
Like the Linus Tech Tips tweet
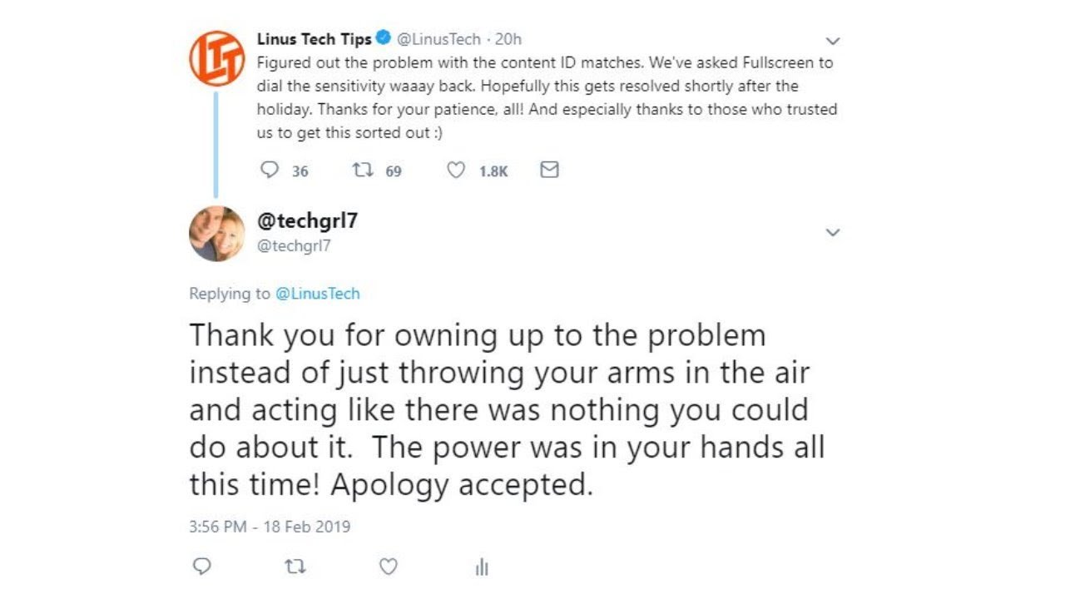(x=455, y=171)
